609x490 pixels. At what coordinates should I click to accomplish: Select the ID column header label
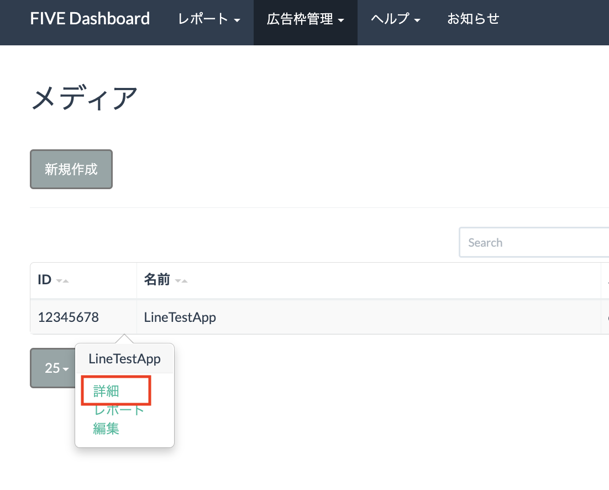[44, 280]
